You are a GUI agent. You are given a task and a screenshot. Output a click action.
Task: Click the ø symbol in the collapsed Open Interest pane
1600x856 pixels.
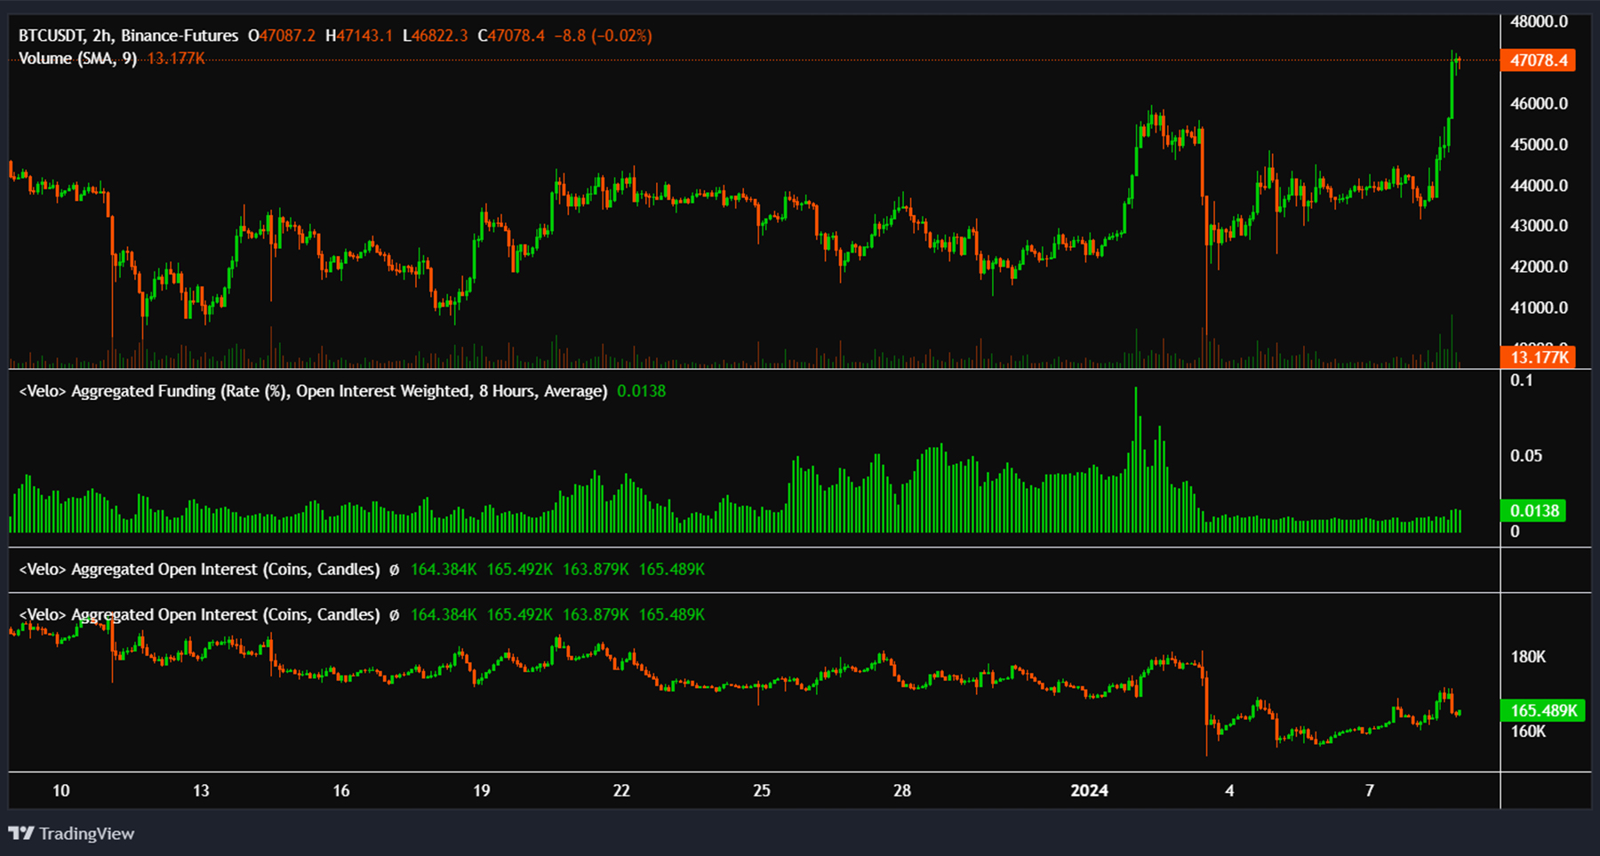[x=394, y=570]
